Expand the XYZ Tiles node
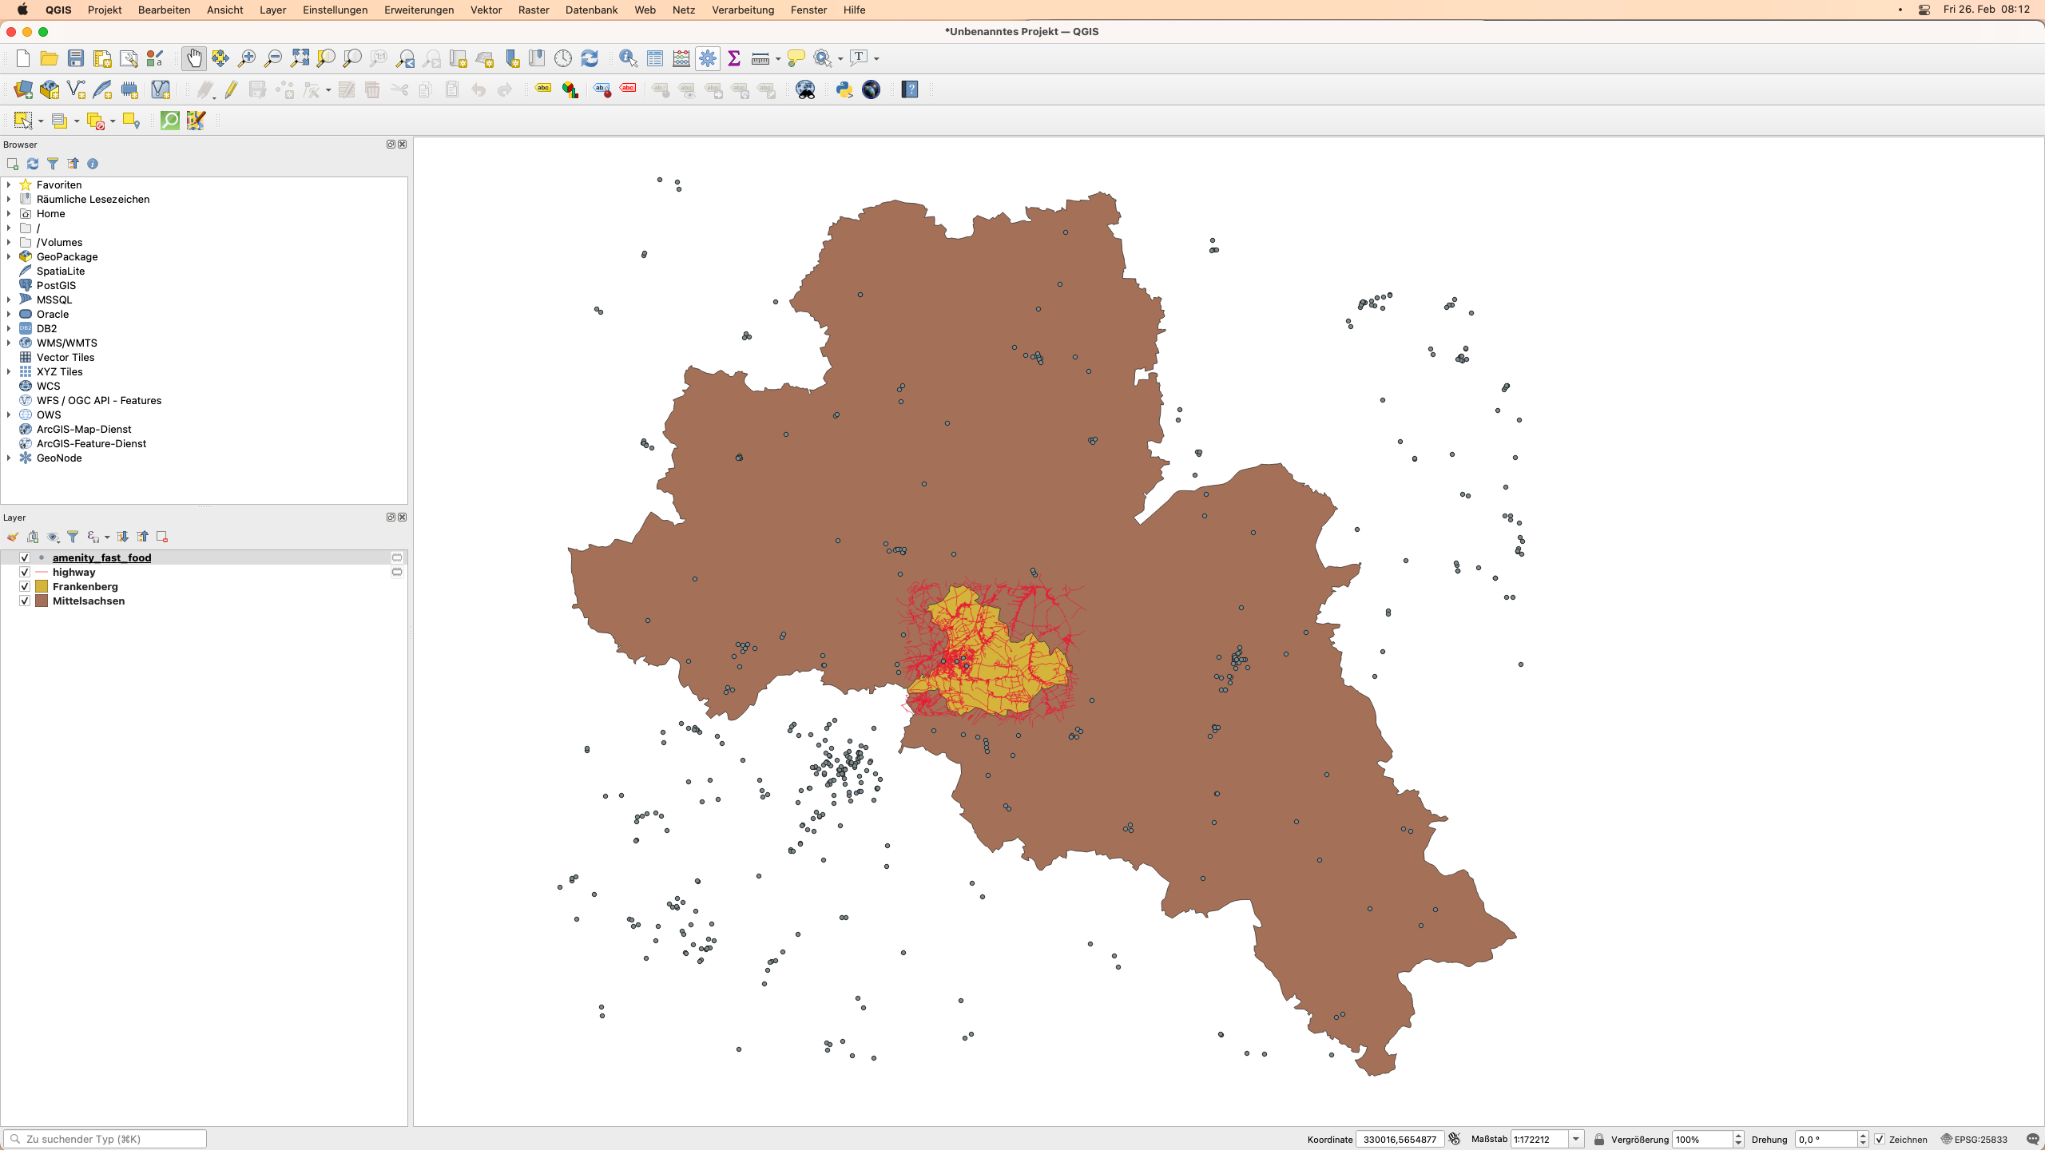This screenshot has width=2045, height=1150. (x=9, y=371)
